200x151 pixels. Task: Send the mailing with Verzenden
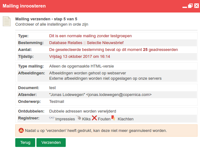click(51, 143)
